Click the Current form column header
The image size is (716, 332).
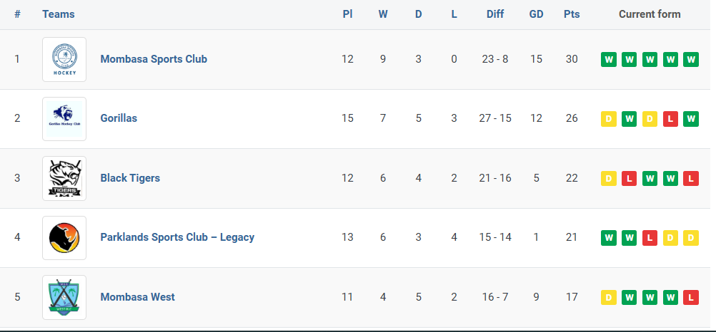650,14
